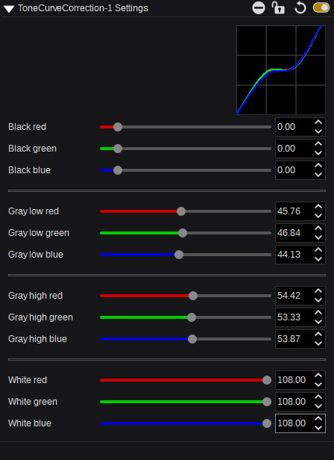Viewport: 334px width, 460px height.
Task: Click the Gray high blue slider handle
Action: [x=192, y=339]
